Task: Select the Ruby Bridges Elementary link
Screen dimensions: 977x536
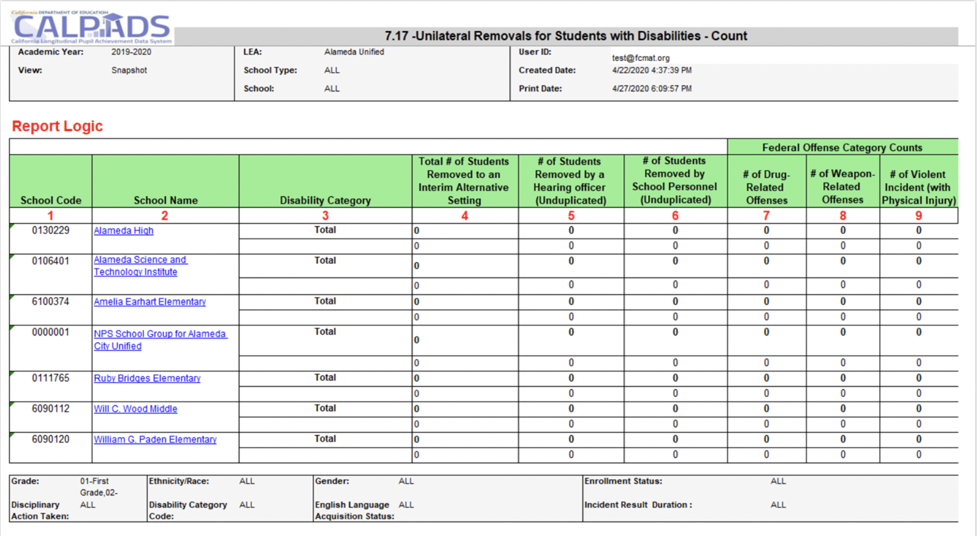Action: click(147, 378)
